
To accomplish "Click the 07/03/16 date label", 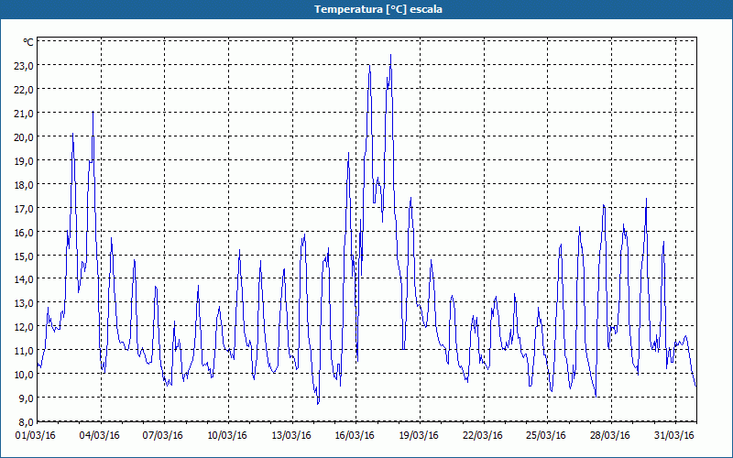I will click(163, 436).
